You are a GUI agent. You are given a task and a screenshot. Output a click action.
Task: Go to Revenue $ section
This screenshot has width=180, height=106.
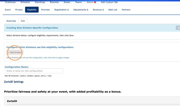pyautogui.click(x=98, y=10)
